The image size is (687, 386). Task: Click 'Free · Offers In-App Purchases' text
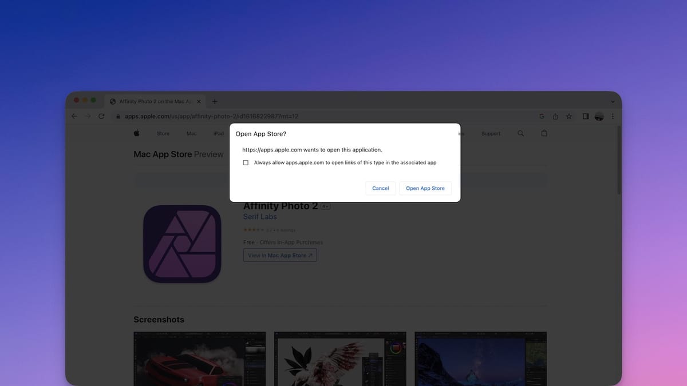click(x=283, y=242)
